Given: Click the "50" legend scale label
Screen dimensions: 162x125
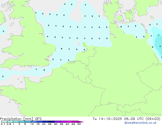Looking at the screenshot, I should [x=79, y=124].
